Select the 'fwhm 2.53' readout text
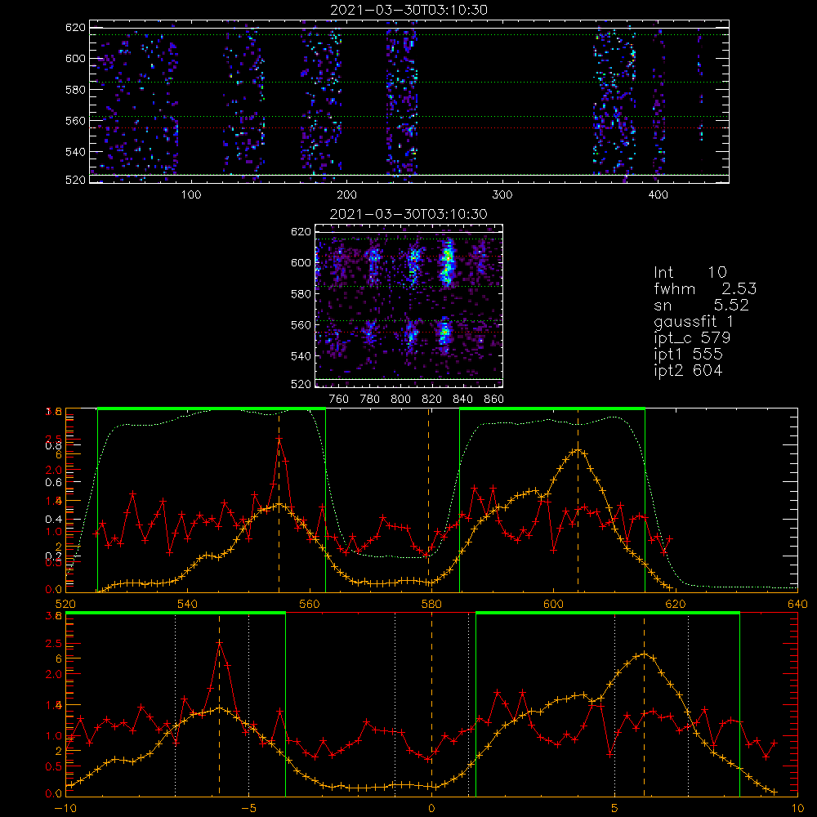The height and width of the screenshot is (817, 817). point(705,288)
